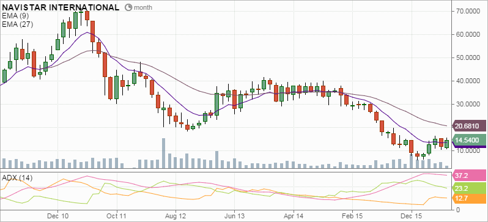The width and height of the screenshot is (488, 222).
Task: Click the clock icon next to month
Action: click(x=128, y=7)
